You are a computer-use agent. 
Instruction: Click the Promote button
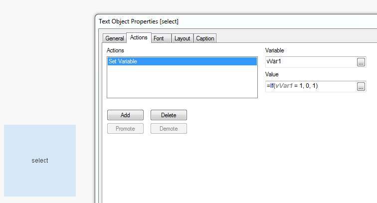pos(125,129)
